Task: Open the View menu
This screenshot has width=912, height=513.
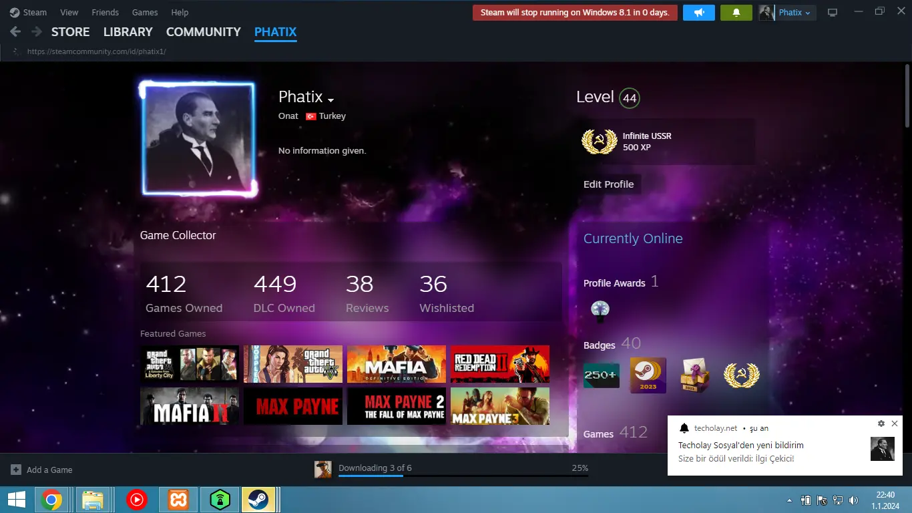Action: pos(69,12)
